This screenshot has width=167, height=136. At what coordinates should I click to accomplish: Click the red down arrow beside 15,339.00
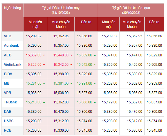point(44,55)
